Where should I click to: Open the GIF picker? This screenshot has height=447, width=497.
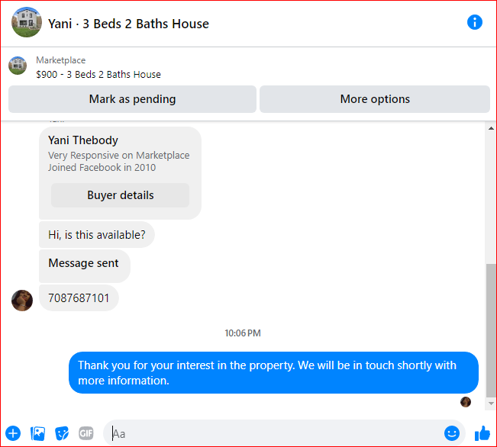[86, 433]
